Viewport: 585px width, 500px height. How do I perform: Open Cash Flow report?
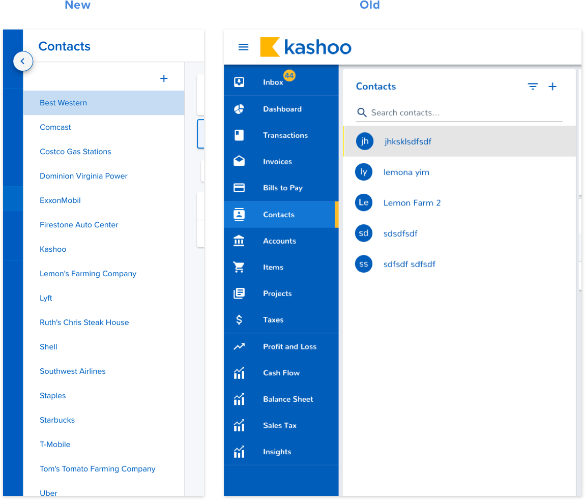(281, 373)
